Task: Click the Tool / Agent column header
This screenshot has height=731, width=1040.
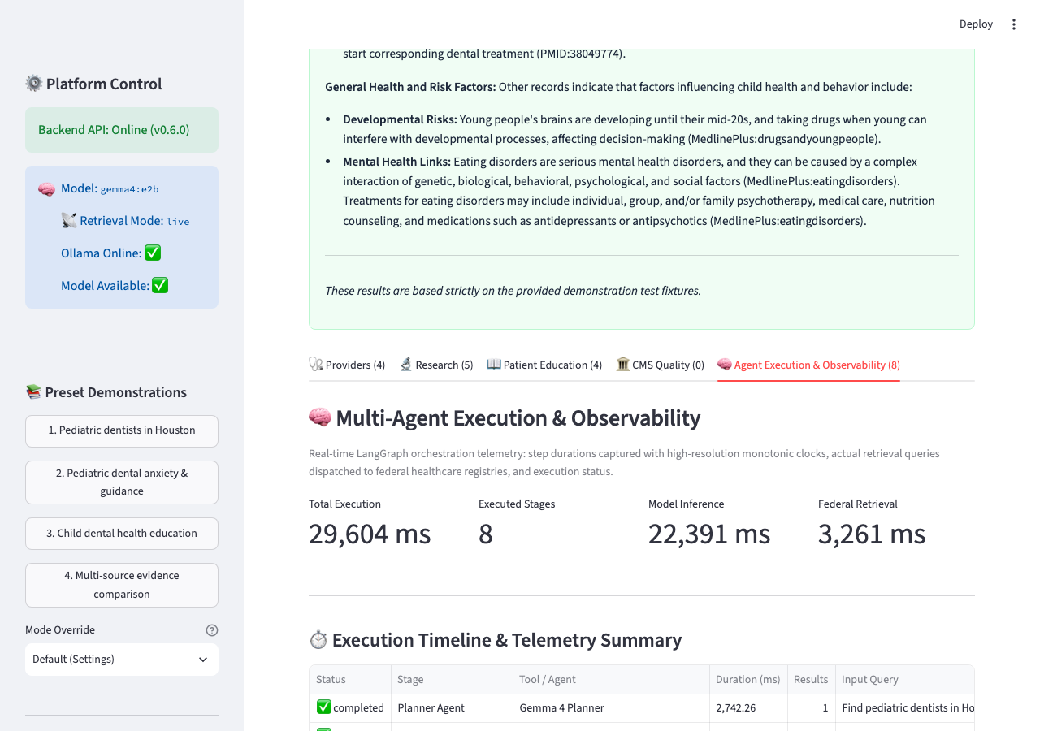Action: [611, 680]
